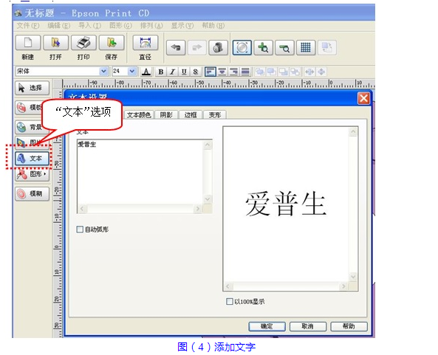Image resolution: width=438 pixels, height=355 pixels.
Task: Toggle underline U button
Action: pos(184,72)
